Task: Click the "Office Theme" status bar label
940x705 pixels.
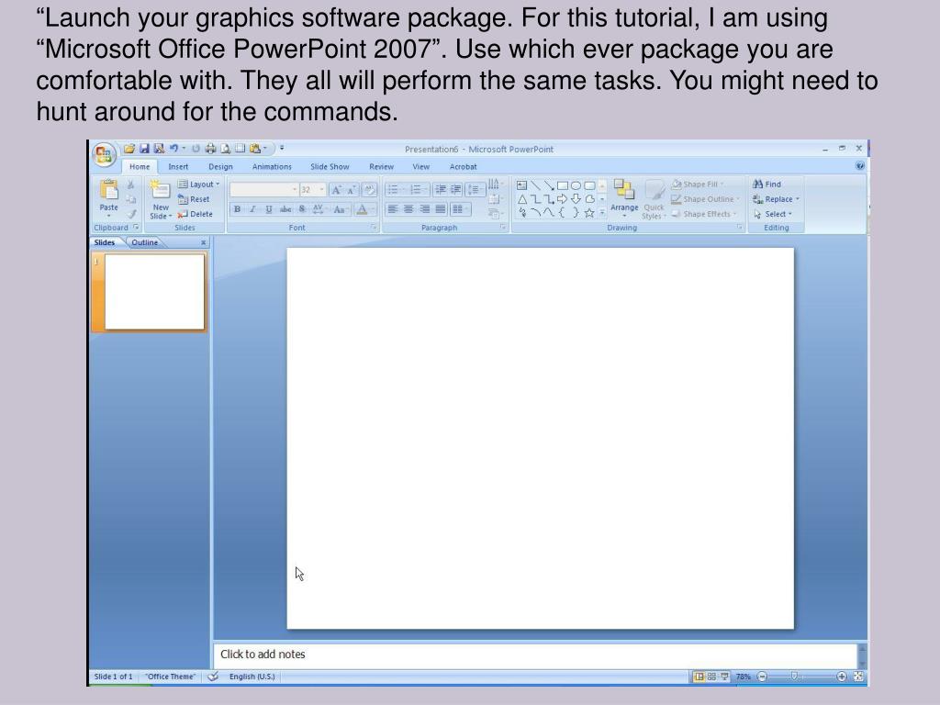Action: pos(170,677)
